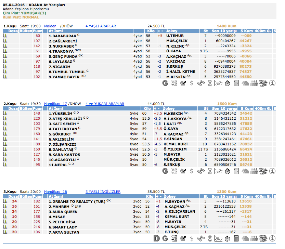Open the calculator icon under race 3
The width and height of the screenshot is (285, 249).
(x=236, y=238)
